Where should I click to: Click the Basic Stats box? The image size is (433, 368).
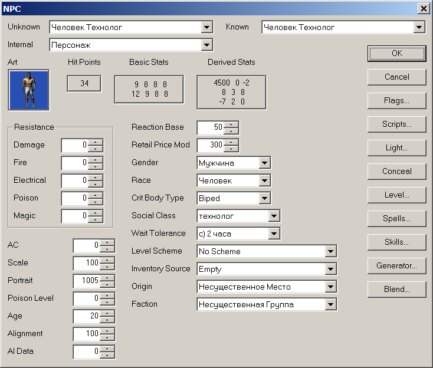coord(149,89)
